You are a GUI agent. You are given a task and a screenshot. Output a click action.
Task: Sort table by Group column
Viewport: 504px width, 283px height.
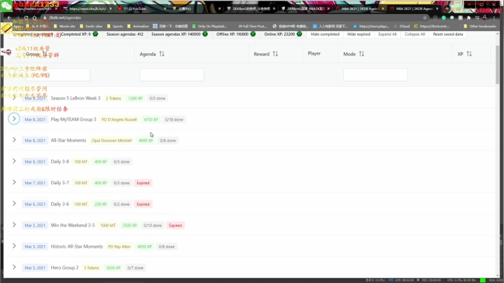44,54
